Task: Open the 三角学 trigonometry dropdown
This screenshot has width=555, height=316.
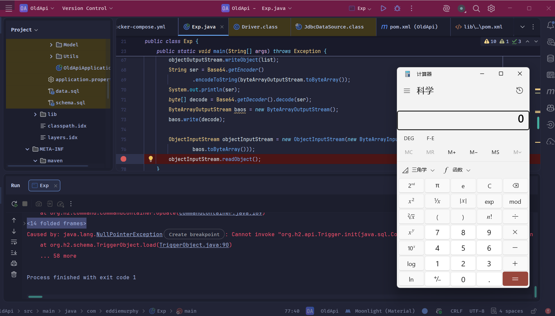Action: coord(419,170)
